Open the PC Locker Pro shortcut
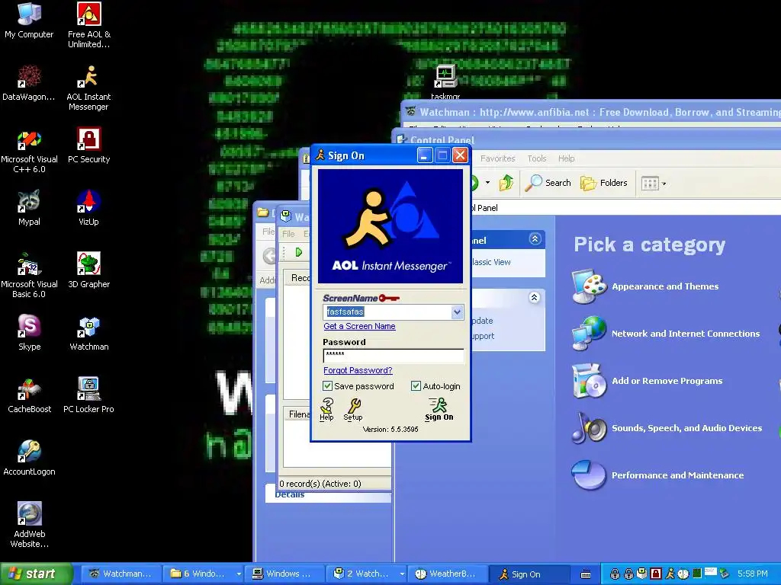 point(88,395)
